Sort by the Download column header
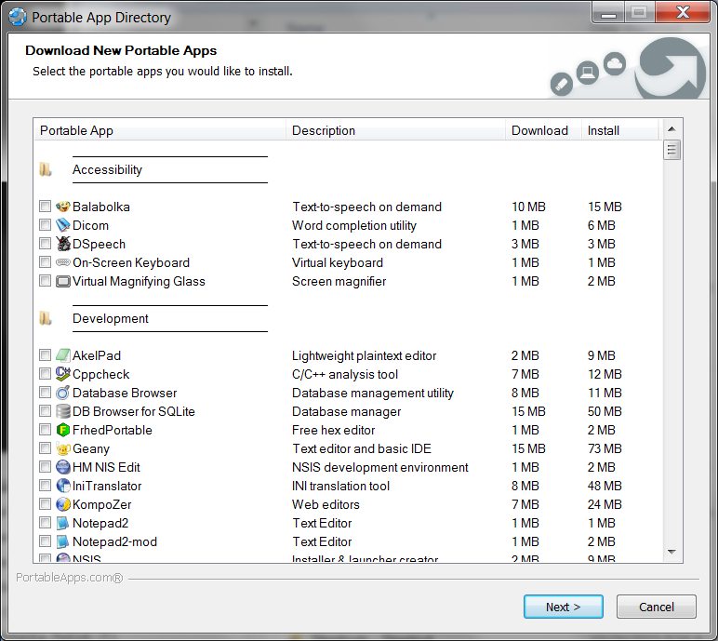 click(x=543, y=130)
